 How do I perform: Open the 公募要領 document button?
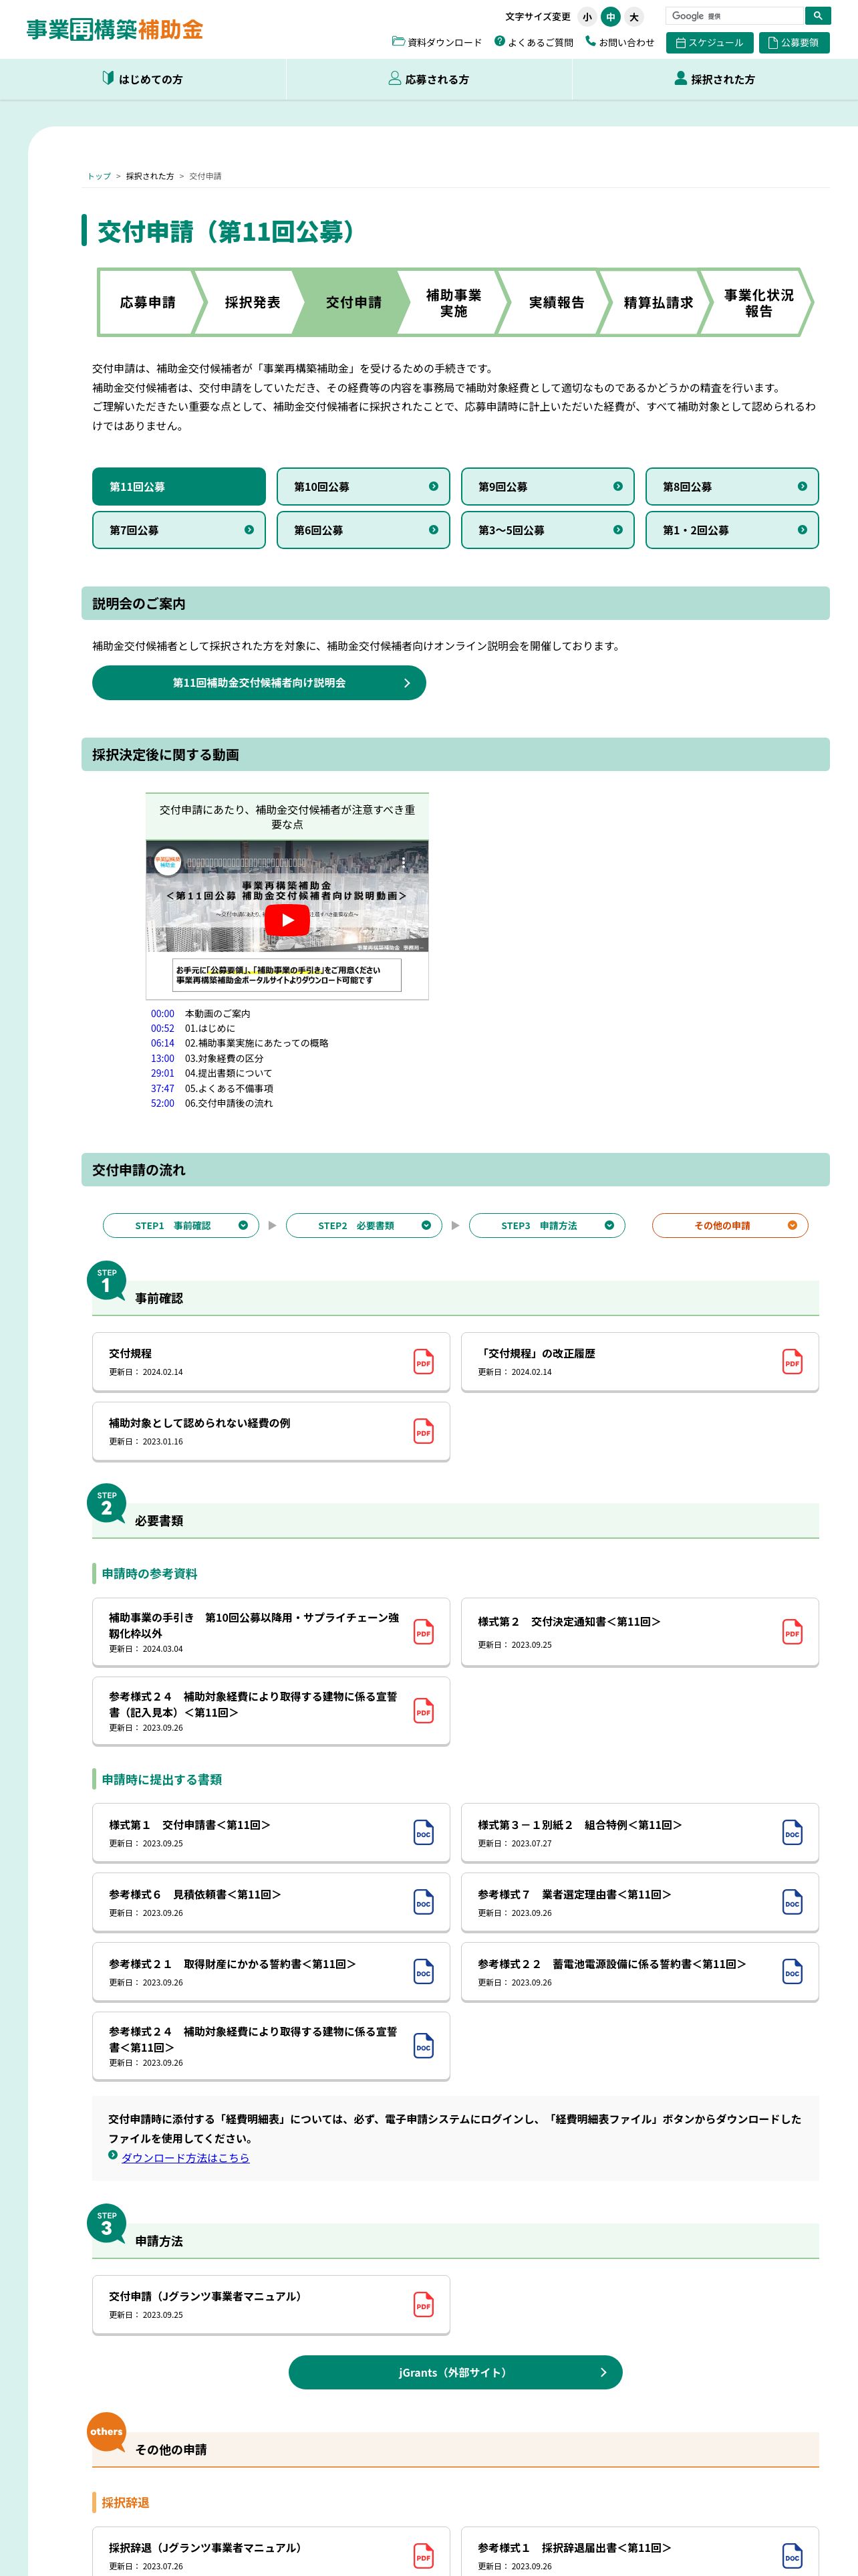(x=794, y=43)
